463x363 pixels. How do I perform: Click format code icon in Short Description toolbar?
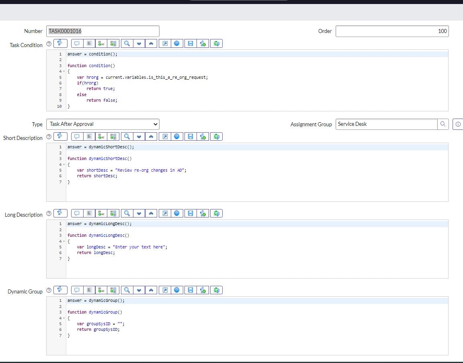[89, 136]
